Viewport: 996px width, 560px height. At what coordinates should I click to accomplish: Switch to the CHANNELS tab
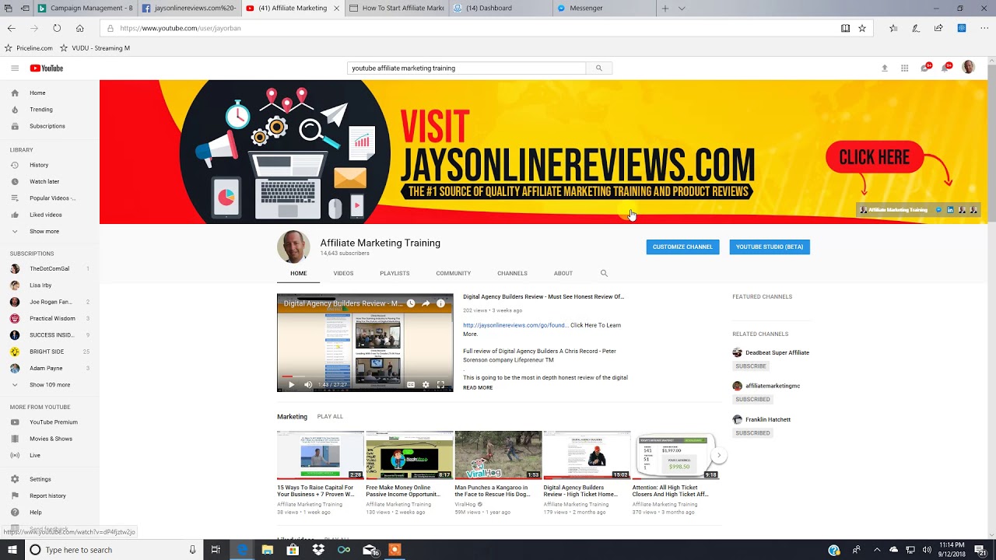point(512,274)
